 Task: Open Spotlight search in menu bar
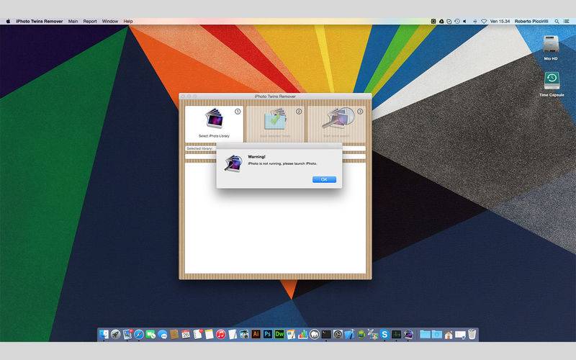[557, 22]
